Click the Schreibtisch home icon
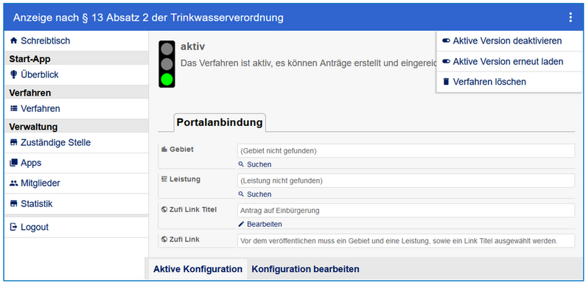Image resolution: width=586 pixels, height=283 pixels. (14, 41)
